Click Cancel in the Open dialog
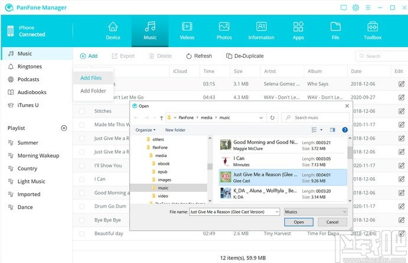 tap(333, 222)
